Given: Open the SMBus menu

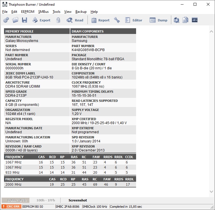Looking at the screenshot, I should click(x=43, y=12).
